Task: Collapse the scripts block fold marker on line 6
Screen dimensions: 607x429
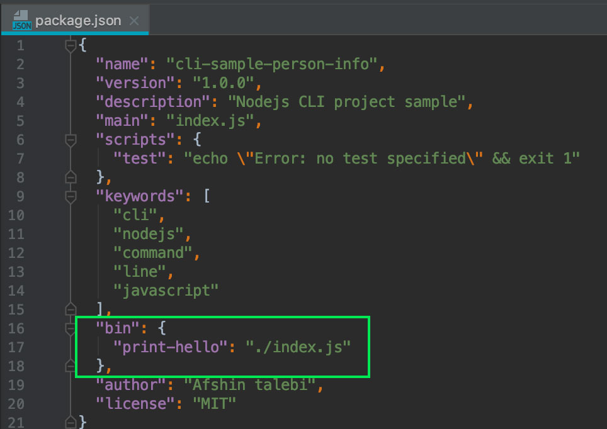Action: click(71, 140)
